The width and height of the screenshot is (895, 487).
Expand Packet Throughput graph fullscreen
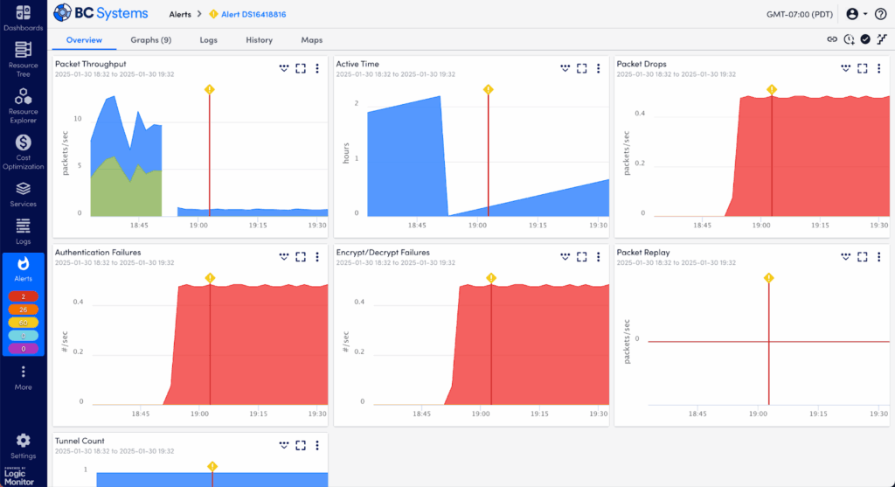point(301,68)
